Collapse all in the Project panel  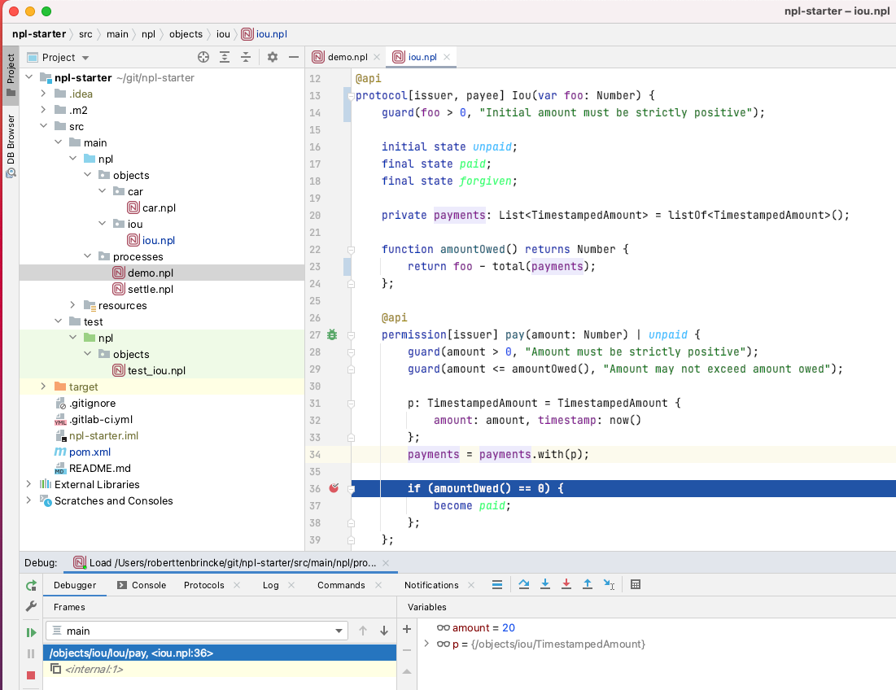coord(246,57)
